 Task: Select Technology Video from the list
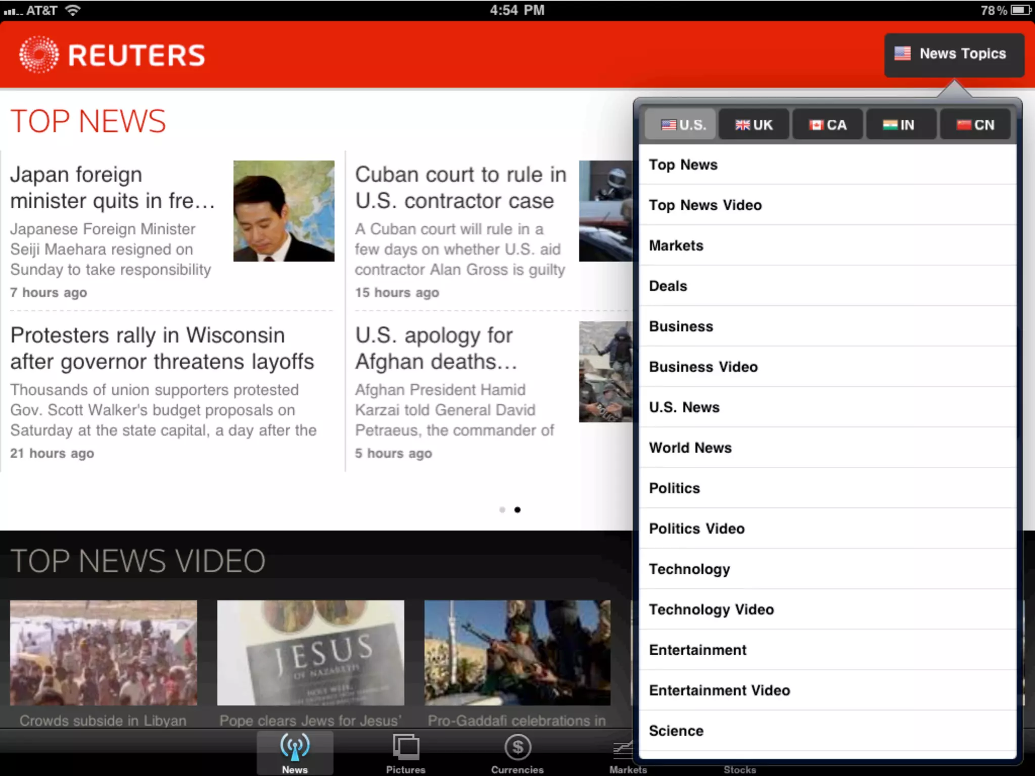pyautogui.click(x=711, y=609)
